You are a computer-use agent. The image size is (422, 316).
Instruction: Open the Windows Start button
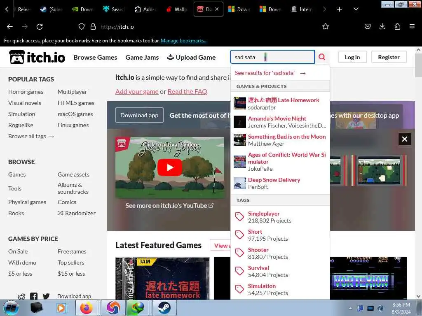pos(11,308)
